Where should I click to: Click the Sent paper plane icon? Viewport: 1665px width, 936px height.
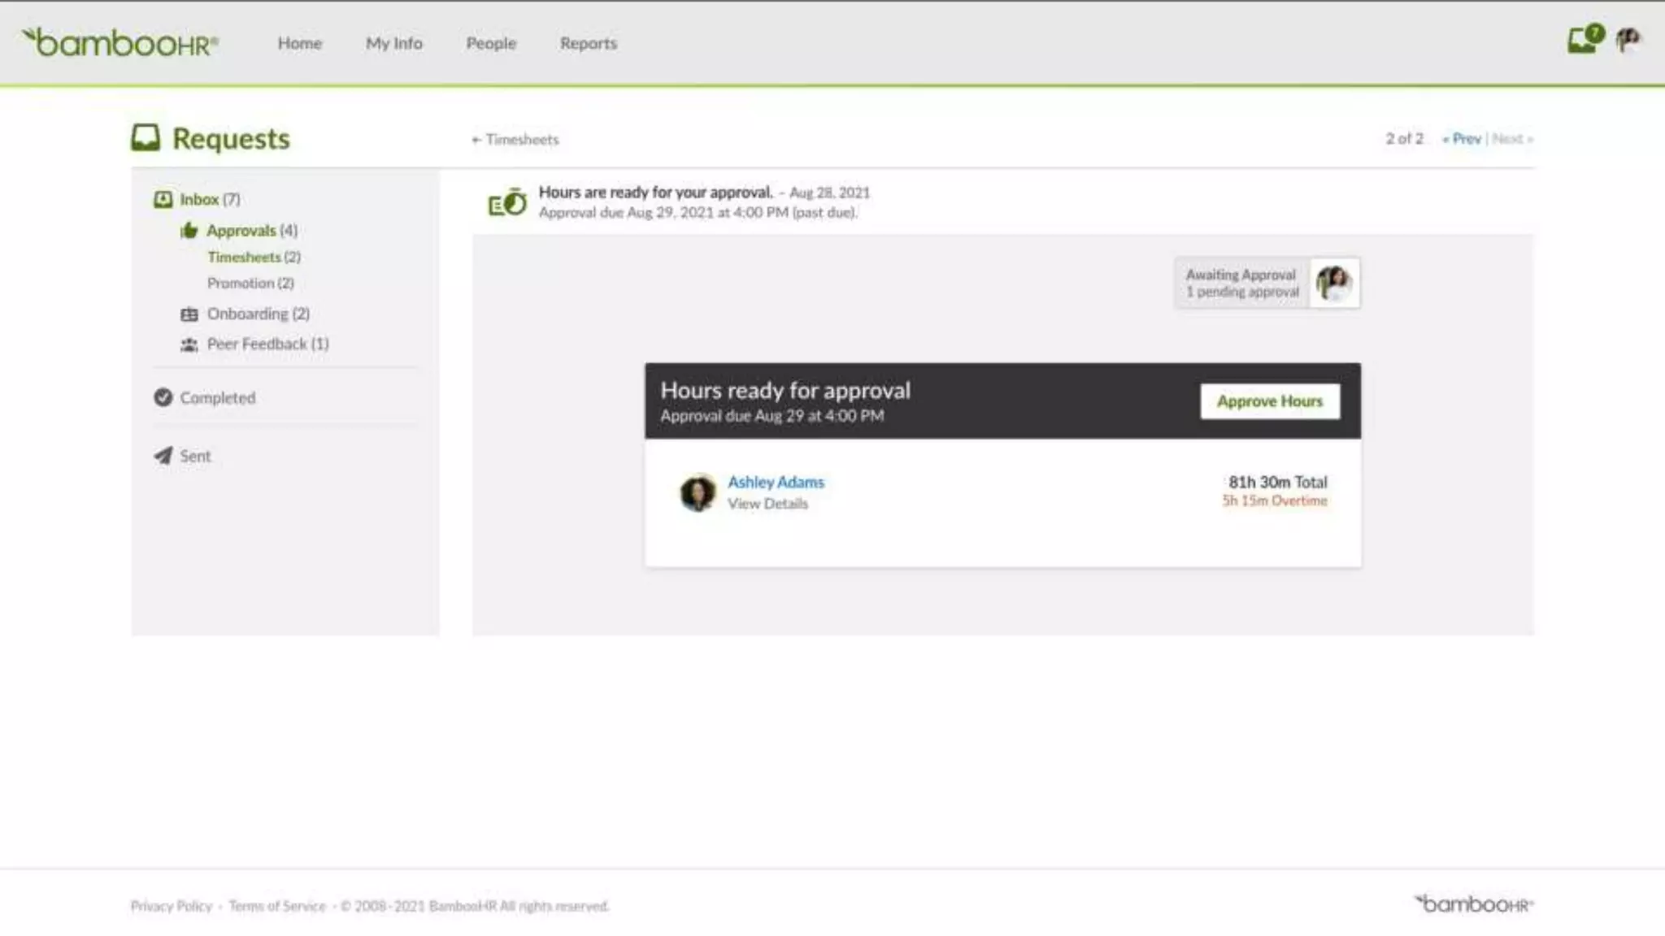[163, 456]
